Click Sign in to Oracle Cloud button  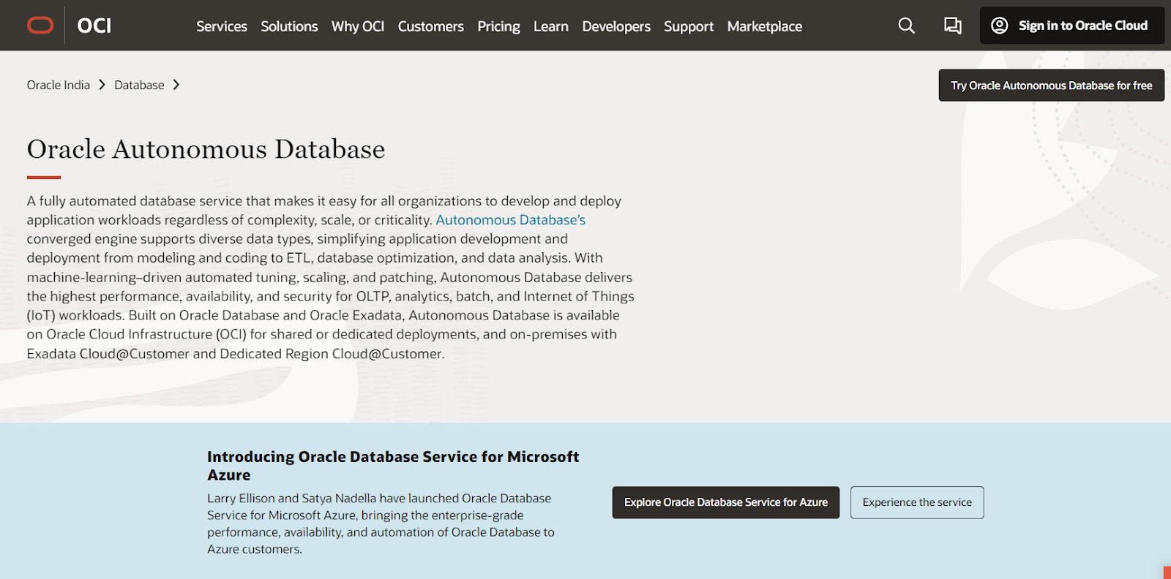click(x=1072, y=26)
